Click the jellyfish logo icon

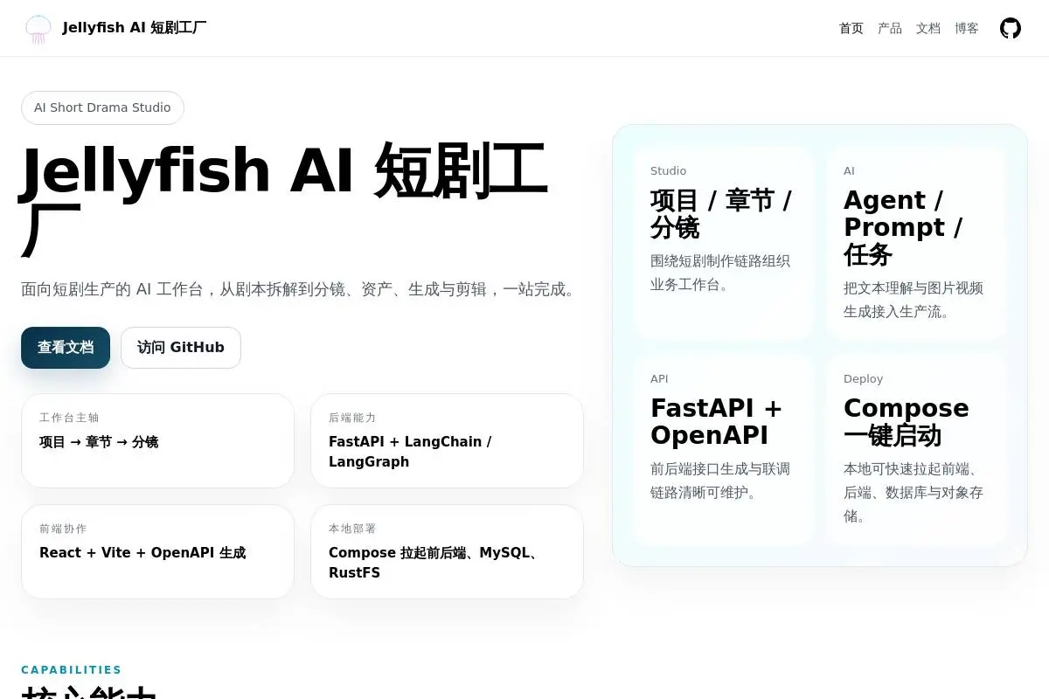tap(38, 28)
